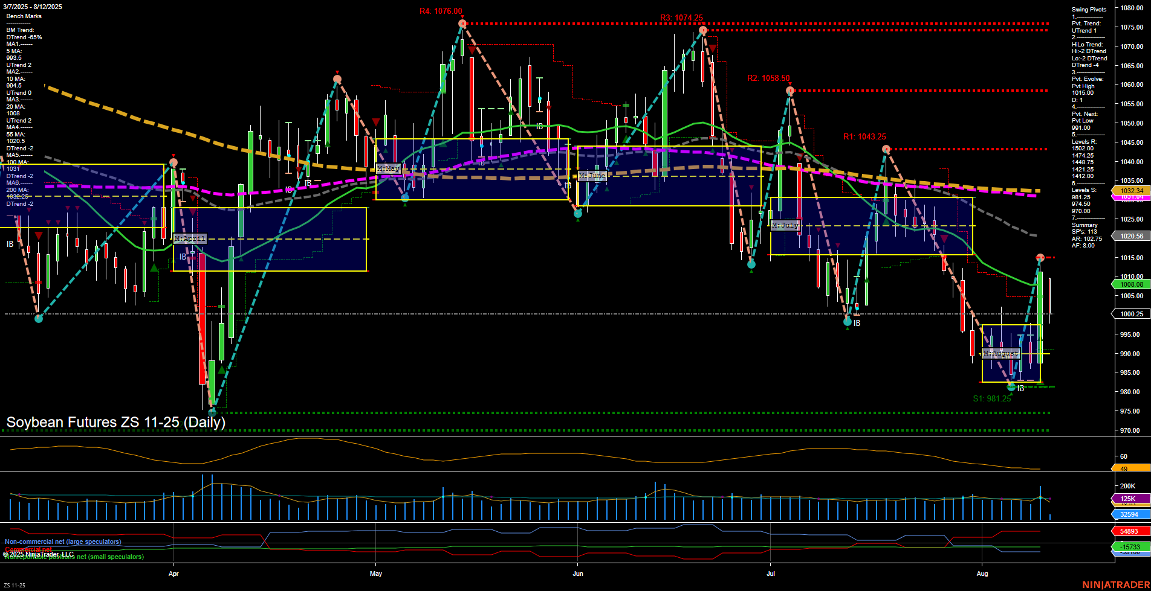Switch to the ZS 11-25 tab
Image resolution: width=1151 pixels, height=591 pixels.
coord(16,584)
